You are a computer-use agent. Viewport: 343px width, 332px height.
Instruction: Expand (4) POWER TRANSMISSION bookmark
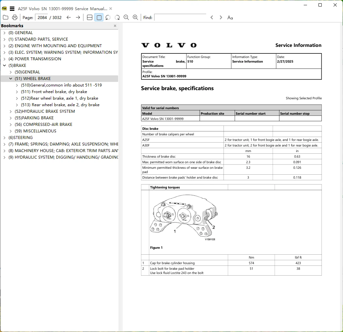click(x=4, y=59)
